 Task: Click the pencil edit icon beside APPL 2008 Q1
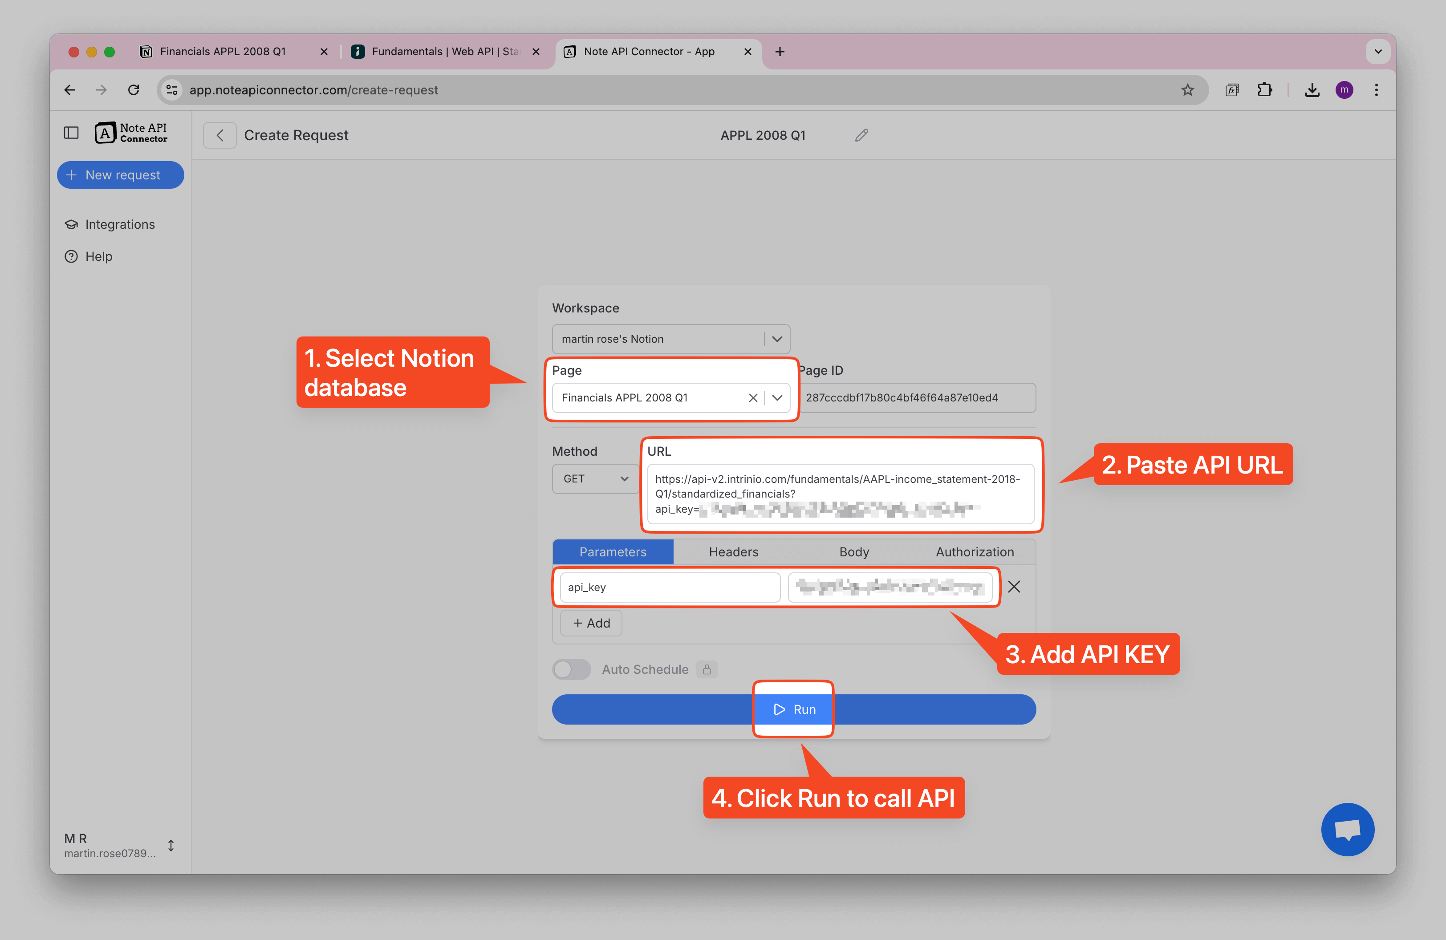(x=861, y=135)
